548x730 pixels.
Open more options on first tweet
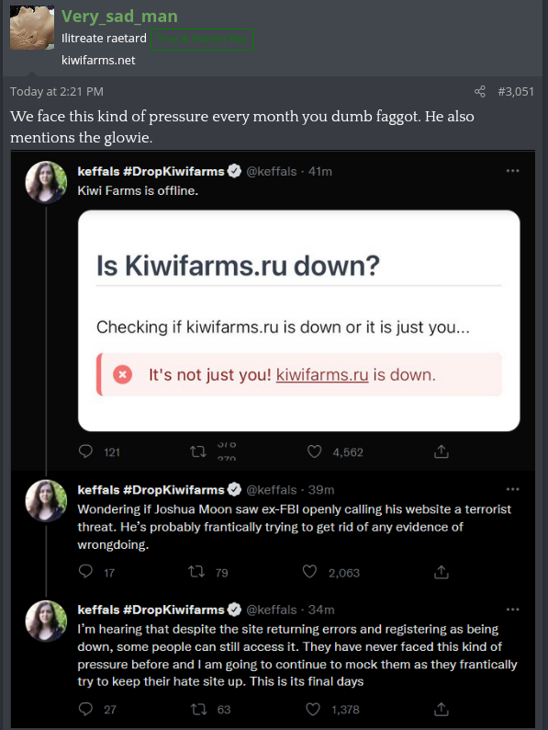[x=513, y=171]
